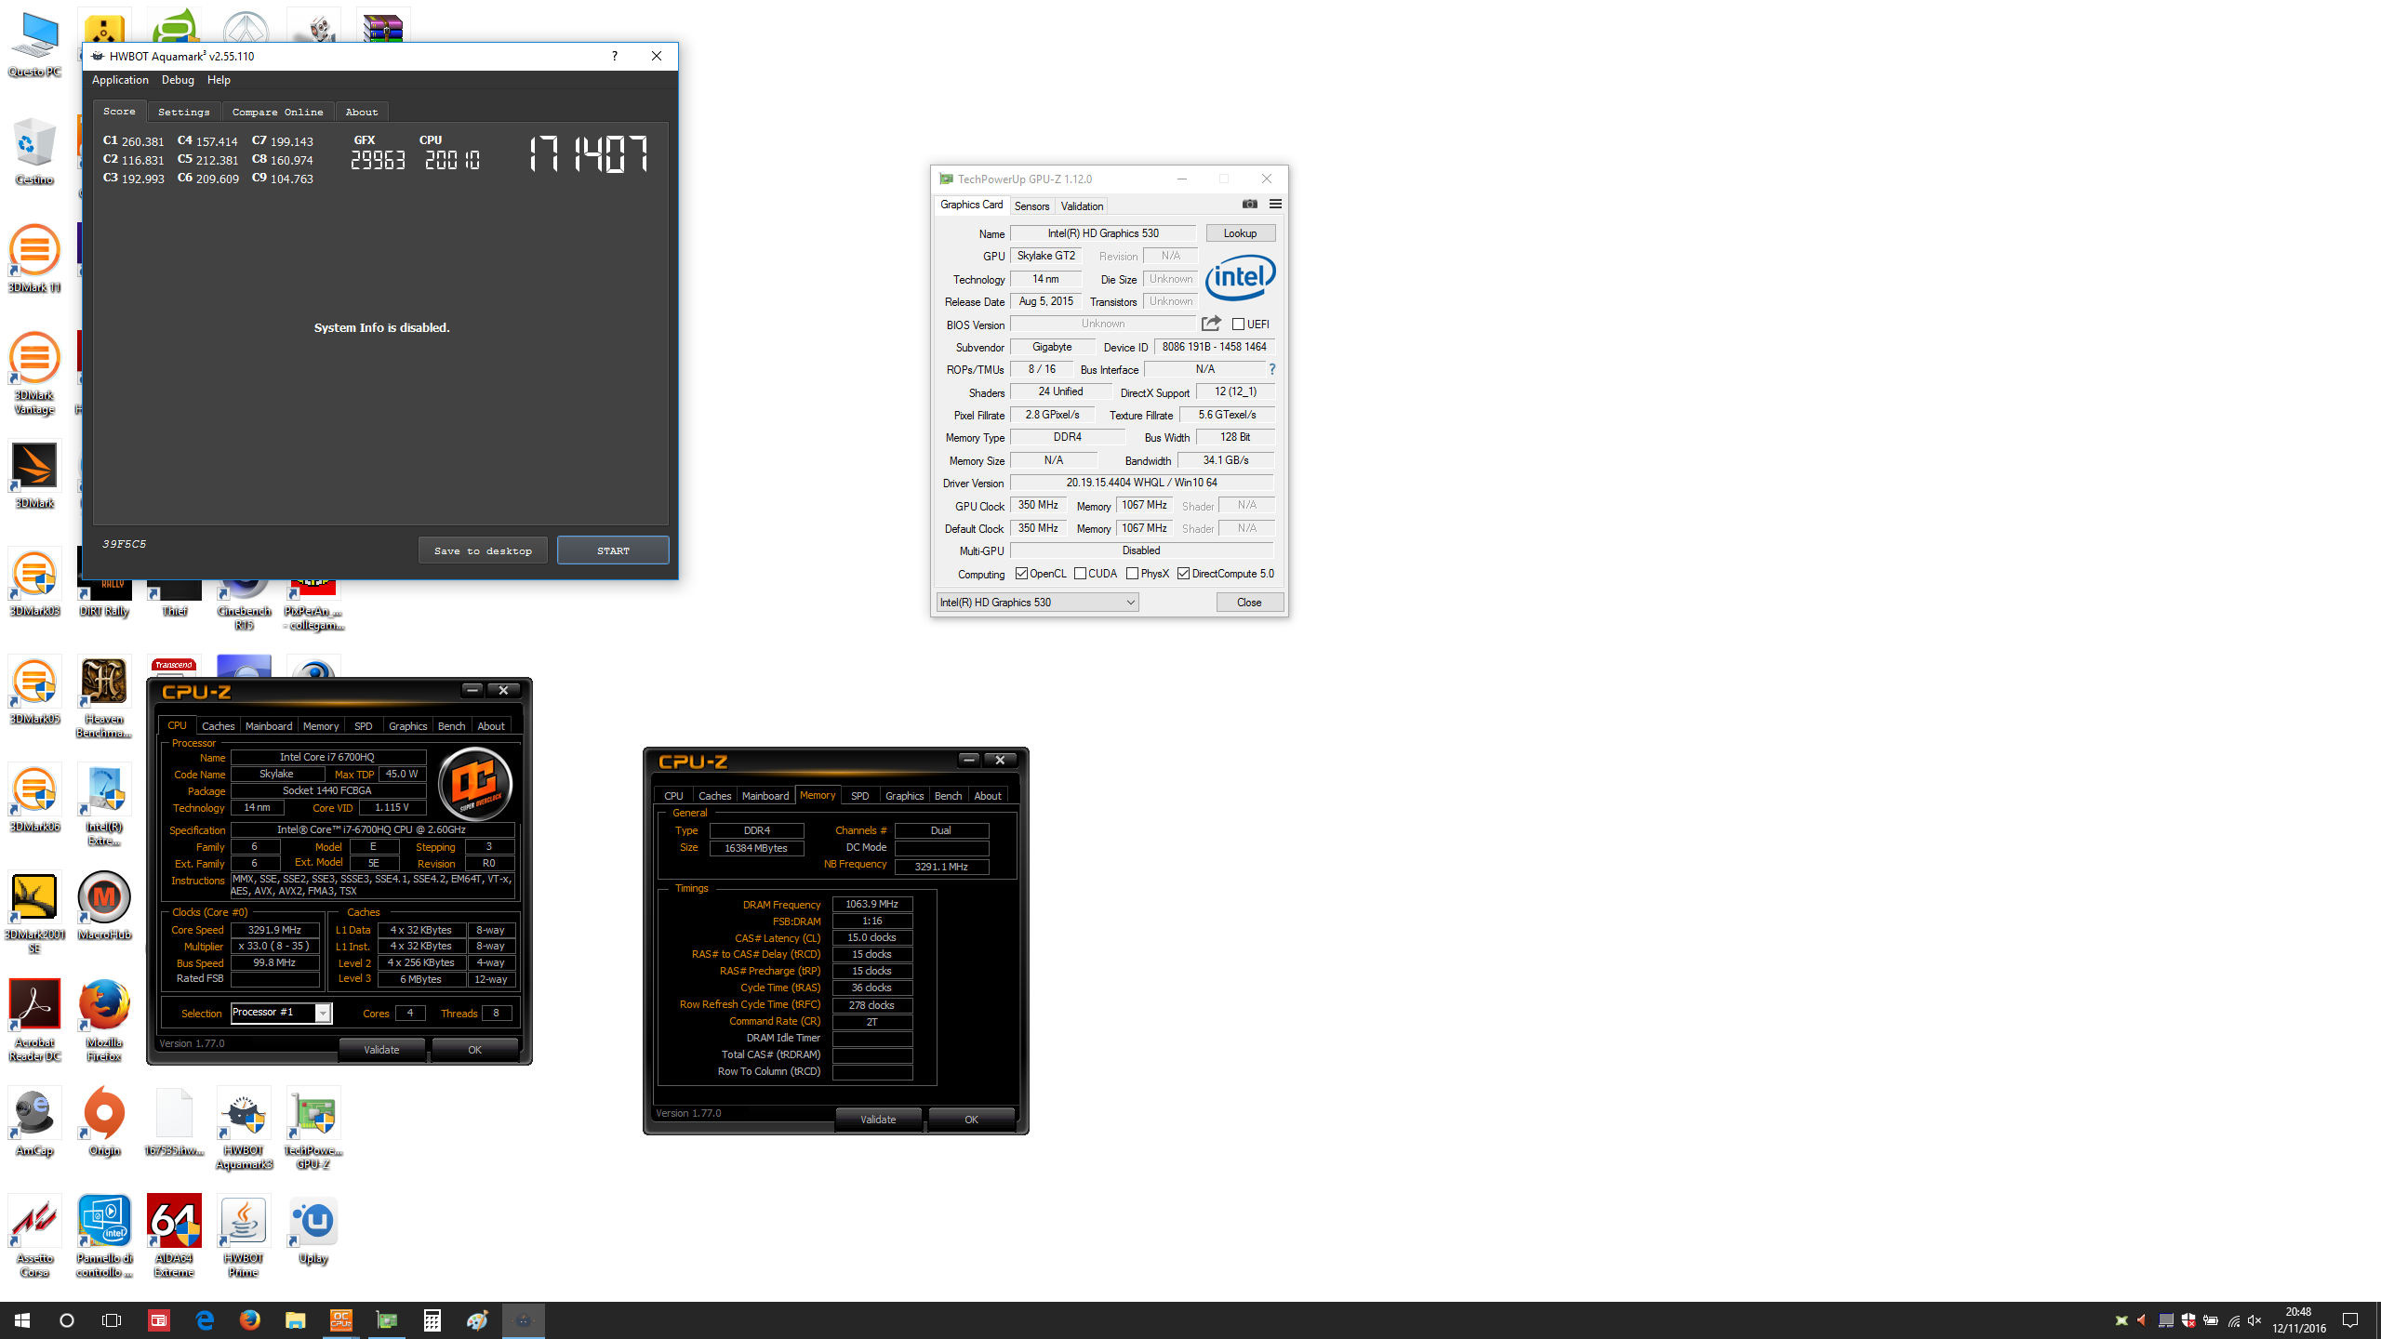Open Microsoft Edge from the taskbar
This screenshot has height=1339, width=2381.
[x=205, y=1320]
